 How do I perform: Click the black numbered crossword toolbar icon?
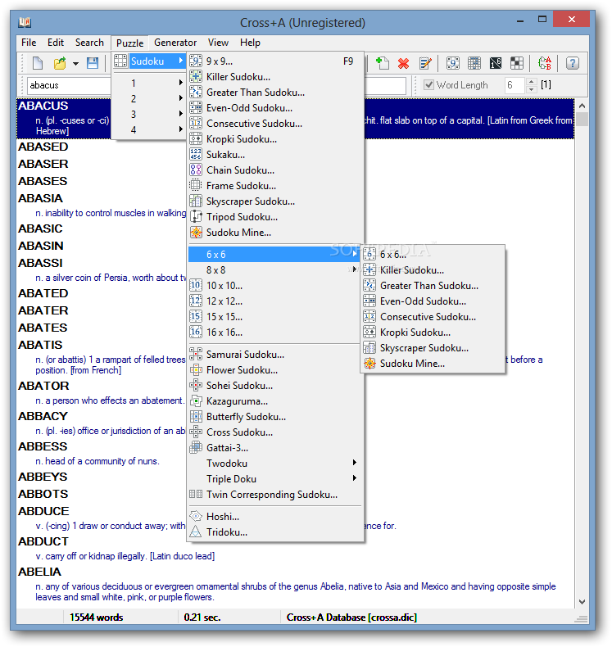point(496,63)
